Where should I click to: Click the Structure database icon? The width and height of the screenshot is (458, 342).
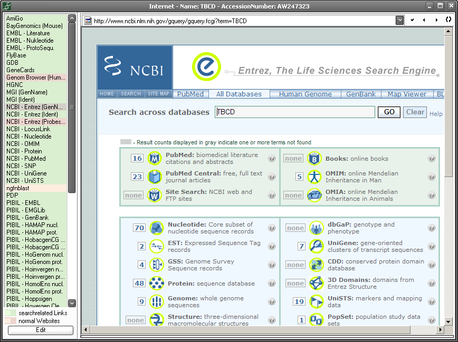[157, 319]
